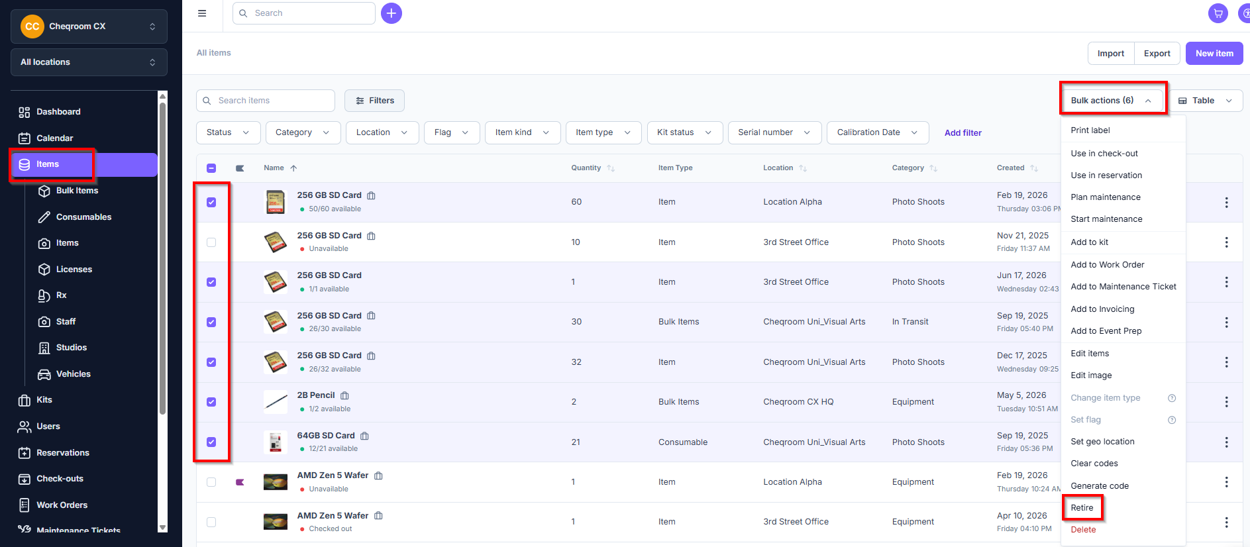Click the purple plus quick-add button
The height and width of the screenshot is (547, 1250).
391,13
